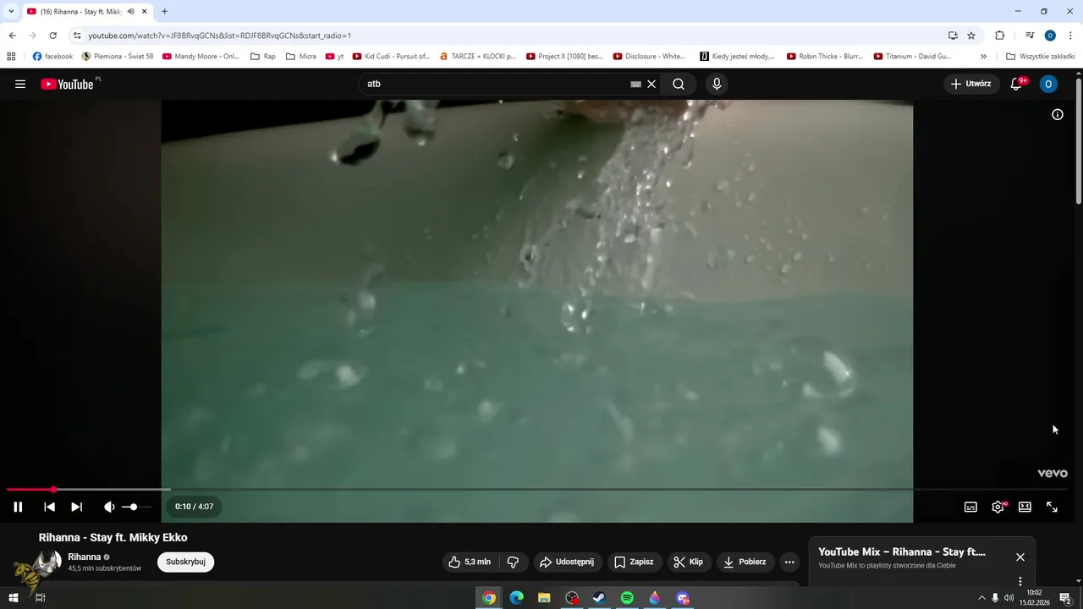1083x609 pixels.
Task: Mute the player volume
Action: click(109, 507)
